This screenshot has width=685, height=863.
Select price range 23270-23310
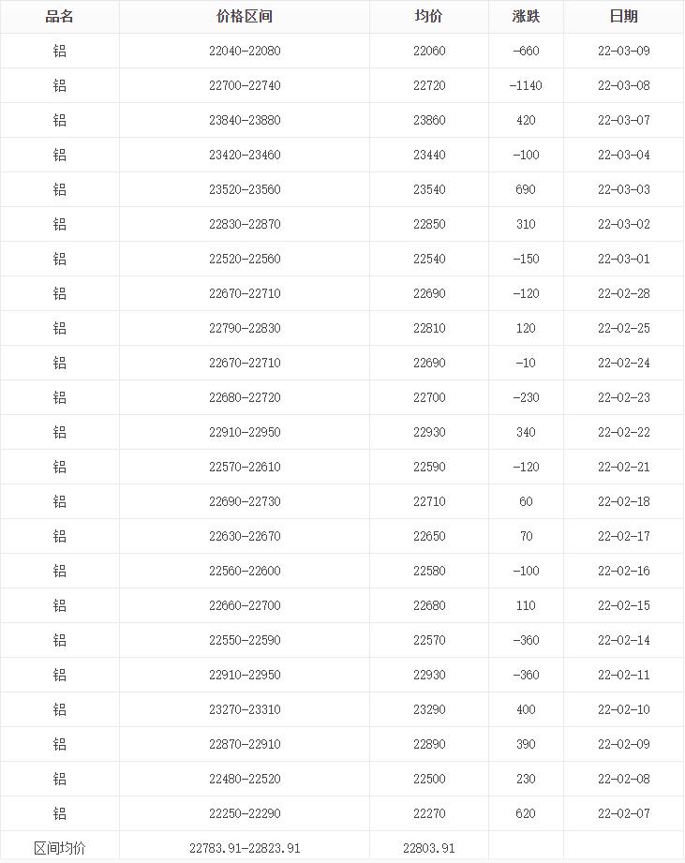pos(245,710)
